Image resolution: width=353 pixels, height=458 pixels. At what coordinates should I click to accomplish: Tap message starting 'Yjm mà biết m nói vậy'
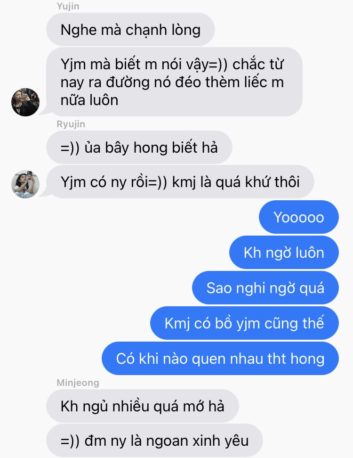174,82
